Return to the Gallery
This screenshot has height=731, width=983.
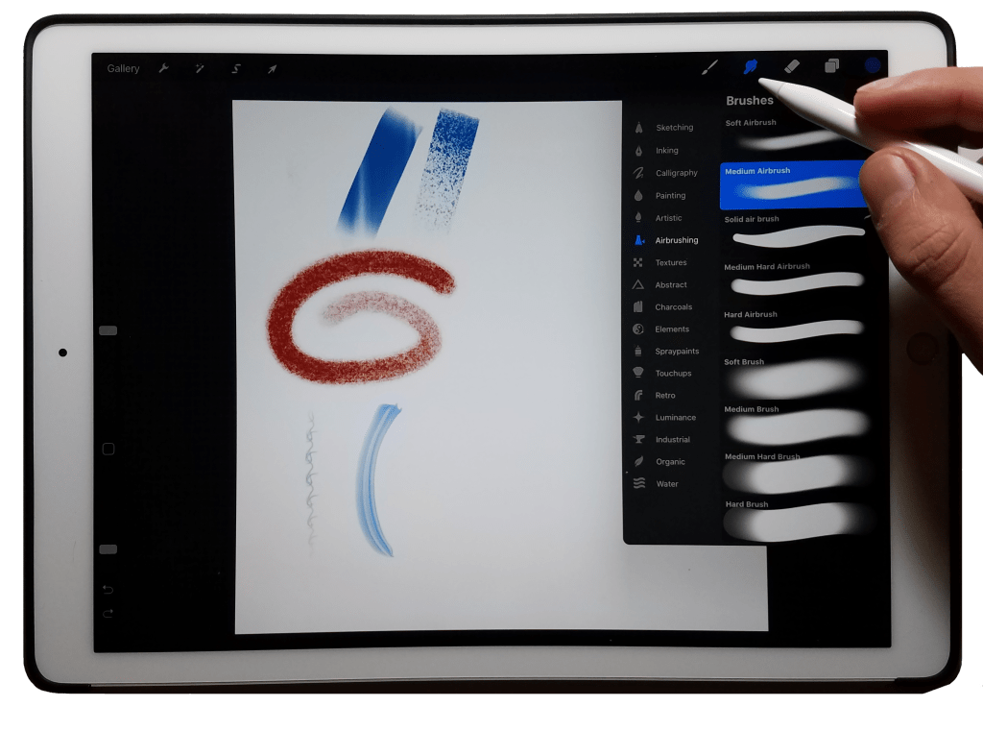(x=124, y=68)
